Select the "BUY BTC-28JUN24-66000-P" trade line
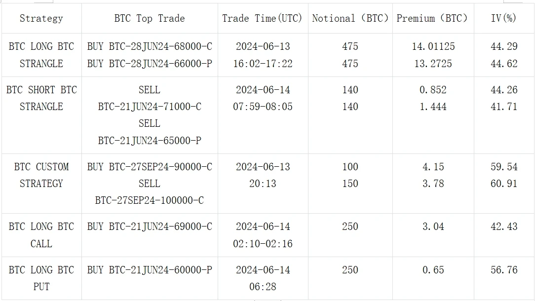This screenshot has height=301, width=535. coord(150,64)
